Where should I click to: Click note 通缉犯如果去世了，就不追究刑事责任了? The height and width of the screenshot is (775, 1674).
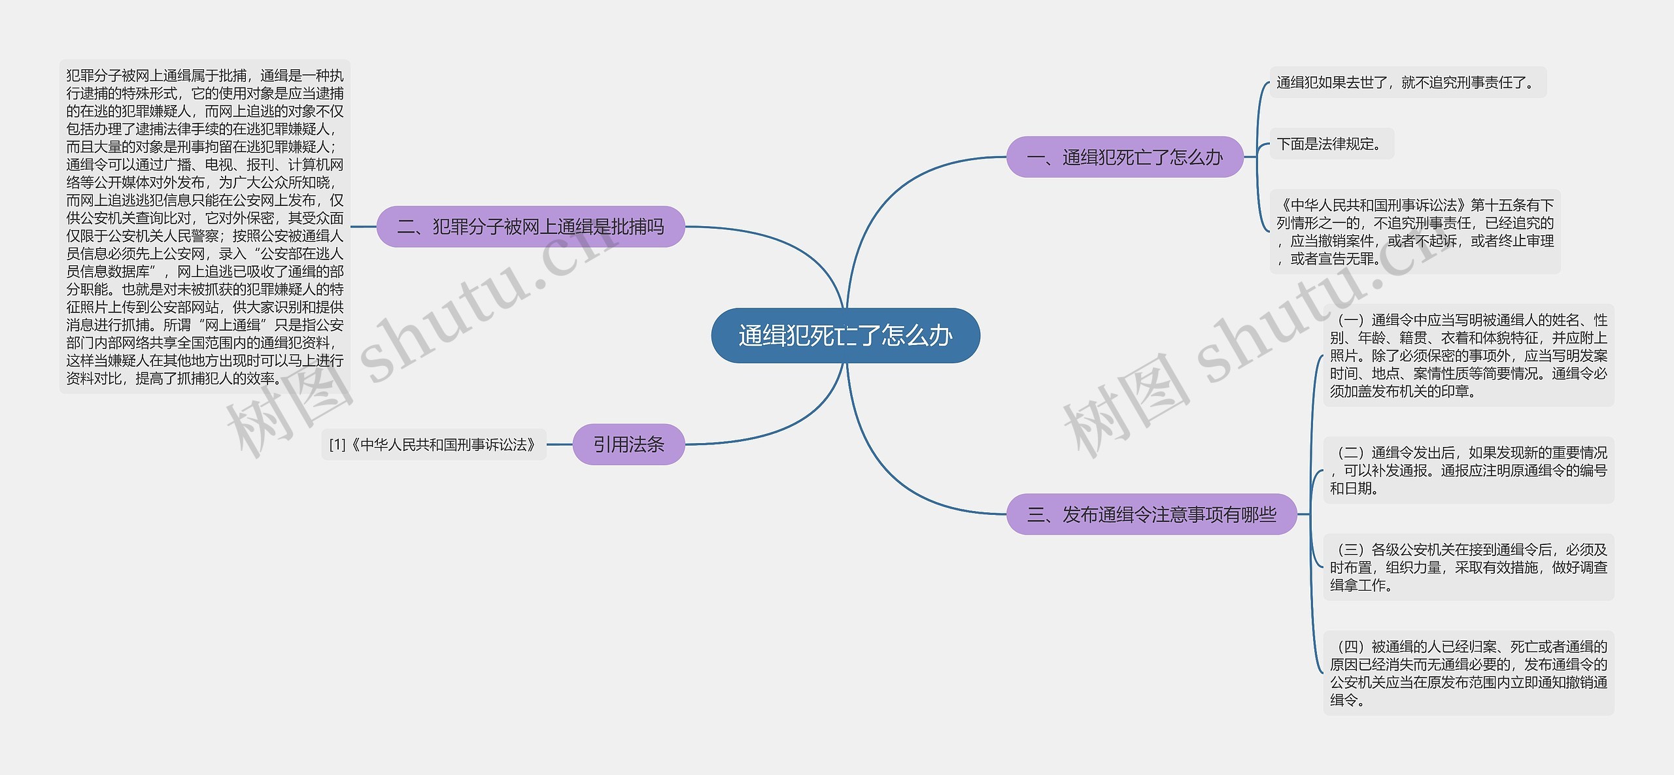1407,82
